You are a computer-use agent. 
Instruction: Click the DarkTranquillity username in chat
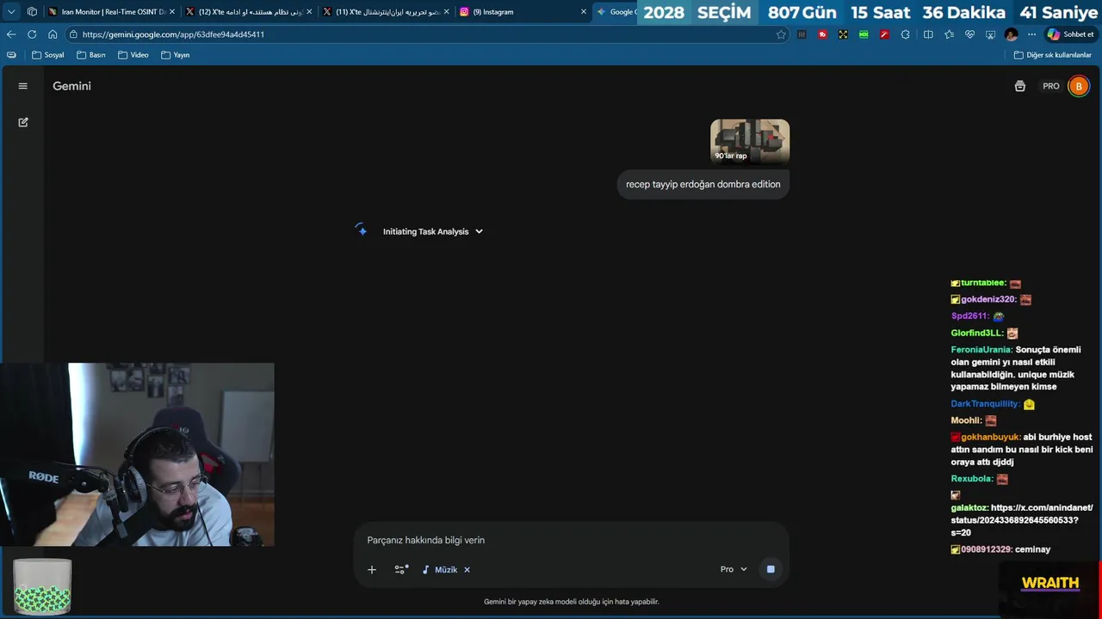[x=985, y=404]
